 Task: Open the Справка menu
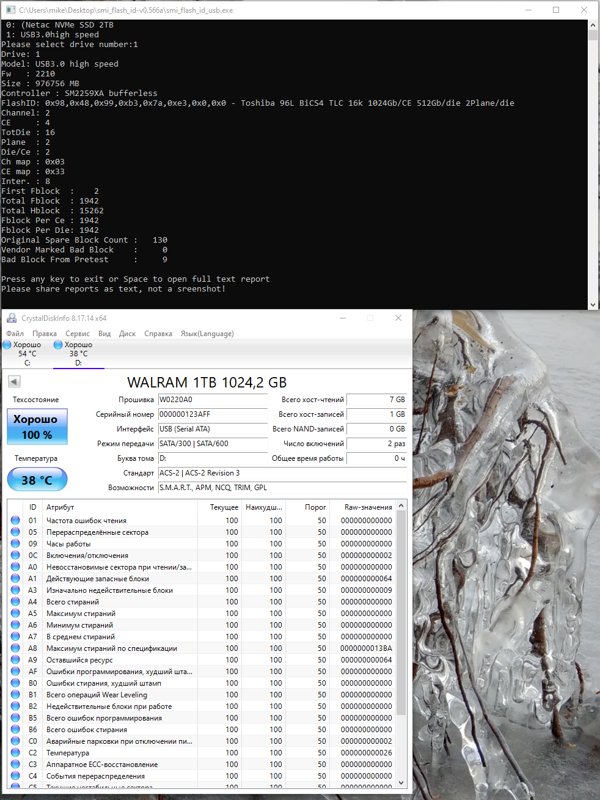point(158,334)
